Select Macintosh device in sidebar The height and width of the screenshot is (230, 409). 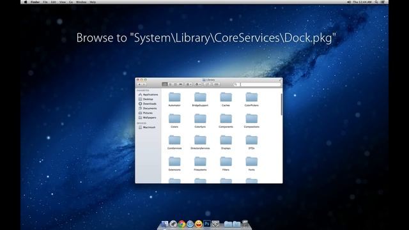[x=147, y=127]
